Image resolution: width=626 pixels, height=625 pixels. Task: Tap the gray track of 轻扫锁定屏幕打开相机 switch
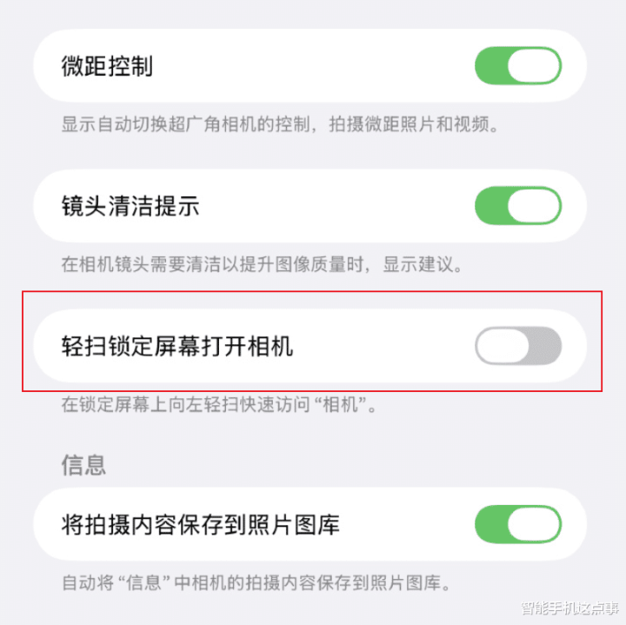point(545,346)
